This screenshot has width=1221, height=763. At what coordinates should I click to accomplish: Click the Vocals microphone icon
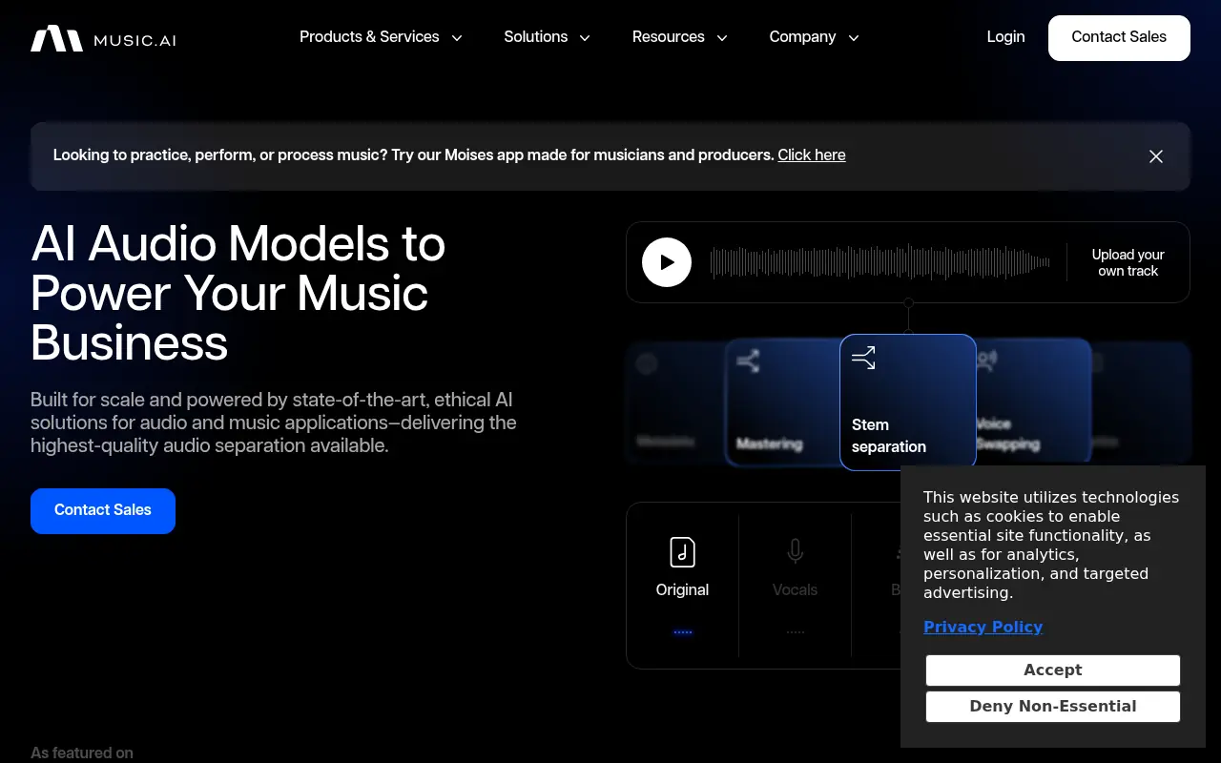[795, 551]
